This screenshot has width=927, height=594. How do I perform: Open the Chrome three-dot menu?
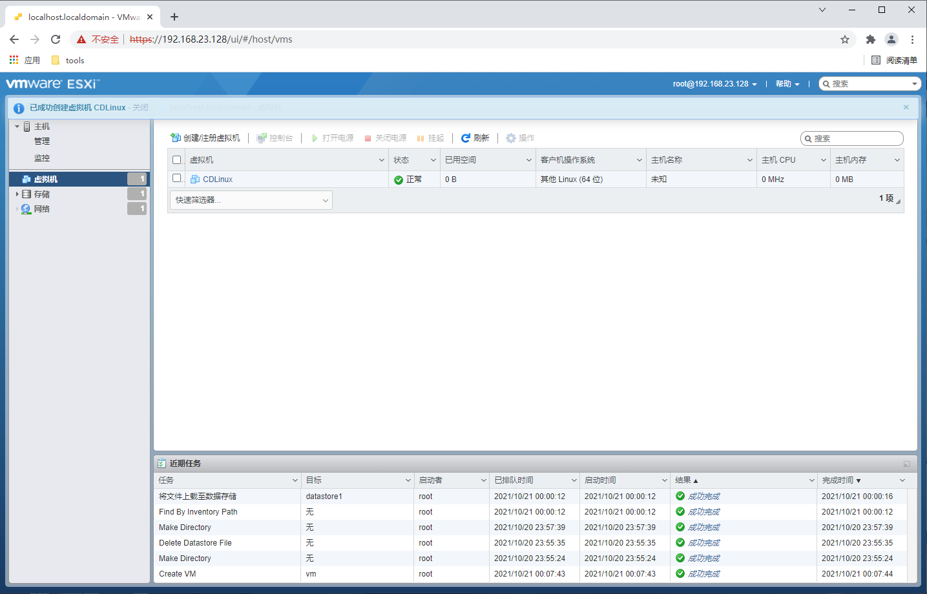coord(912,39)
